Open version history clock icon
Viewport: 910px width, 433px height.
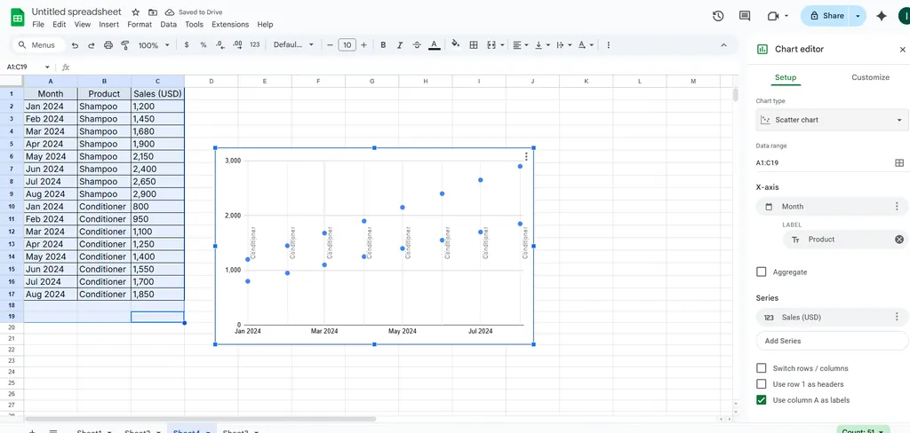tap(718, 16)
